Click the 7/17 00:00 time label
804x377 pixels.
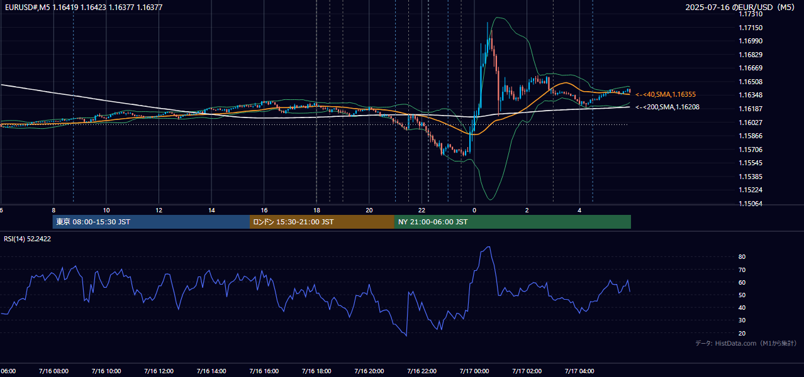[474, 371]
